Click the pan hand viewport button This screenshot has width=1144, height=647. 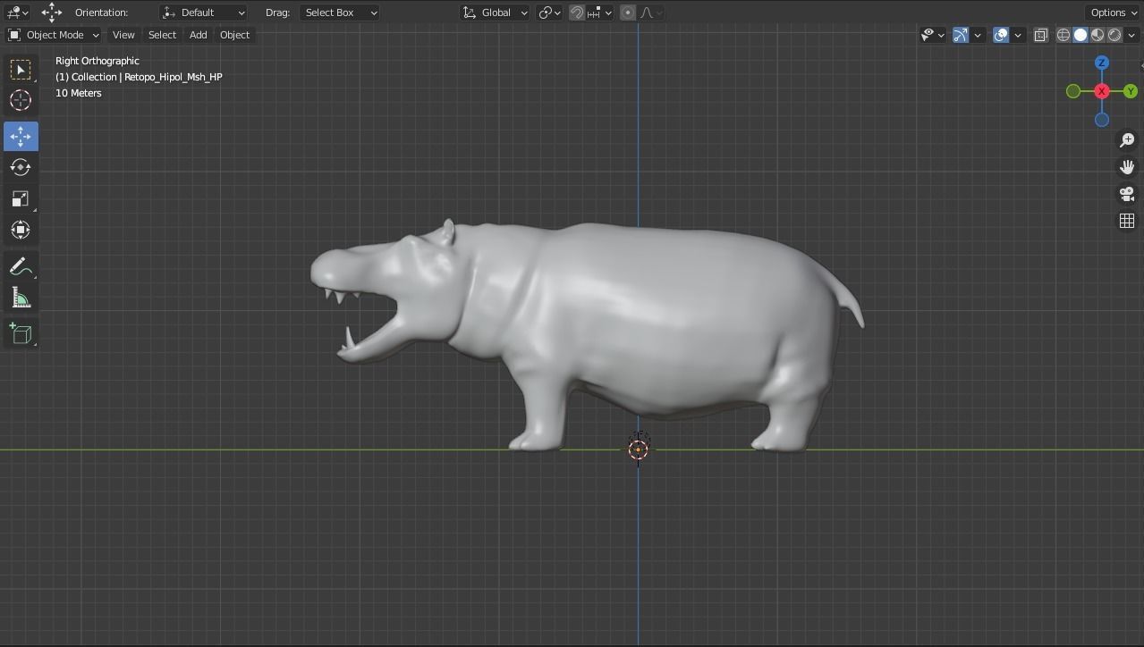1127,167
